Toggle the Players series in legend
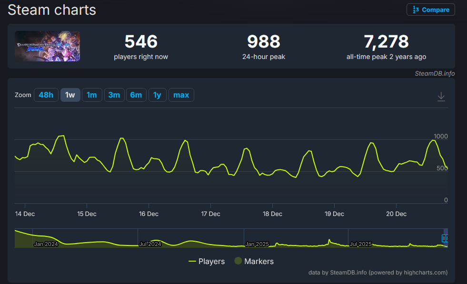This screenshot has height=284, width=467. tap(207, 261)
